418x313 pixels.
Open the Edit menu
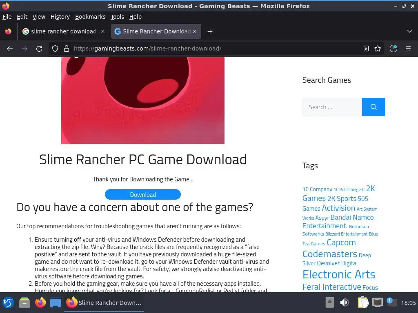pos(22,17)
